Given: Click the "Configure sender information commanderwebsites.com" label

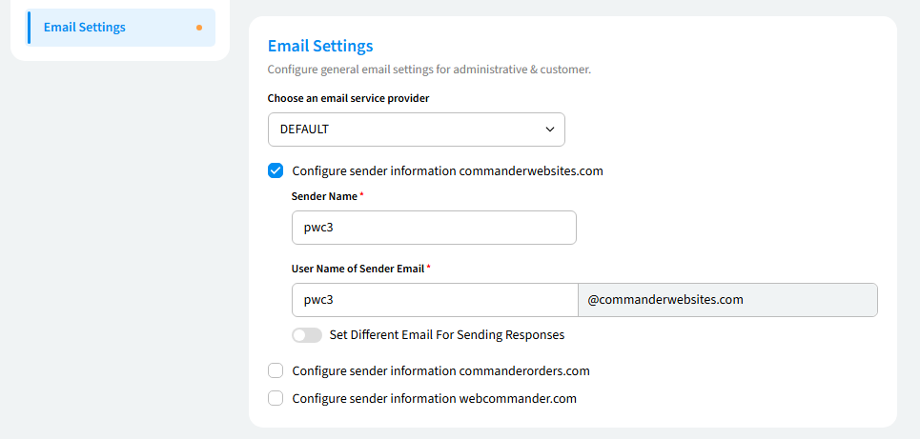Looking at the screenshot, I should coord(448,171).
